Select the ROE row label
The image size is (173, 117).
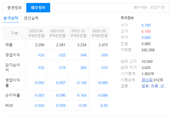tap(9, 105)
